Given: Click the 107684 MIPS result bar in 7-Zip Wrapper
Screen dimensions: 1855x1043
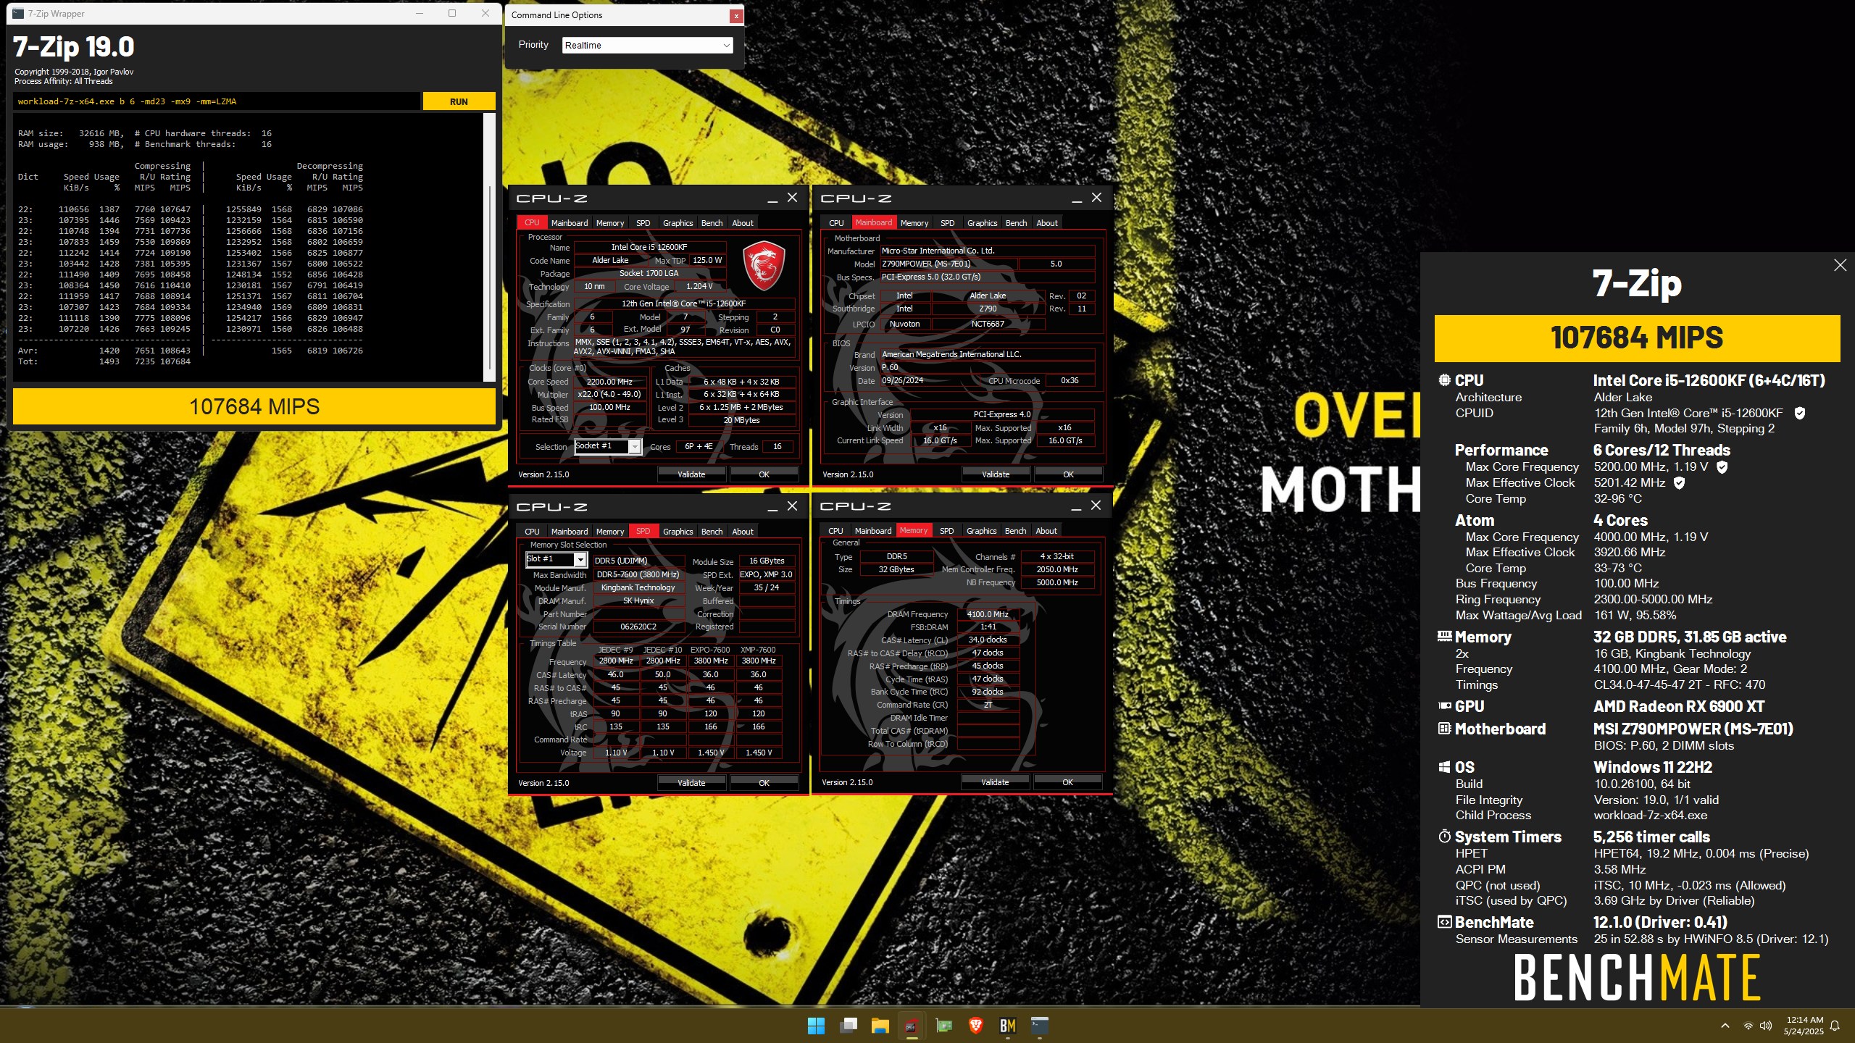Looking at the screenshot, I should click(x=254, y=406).
